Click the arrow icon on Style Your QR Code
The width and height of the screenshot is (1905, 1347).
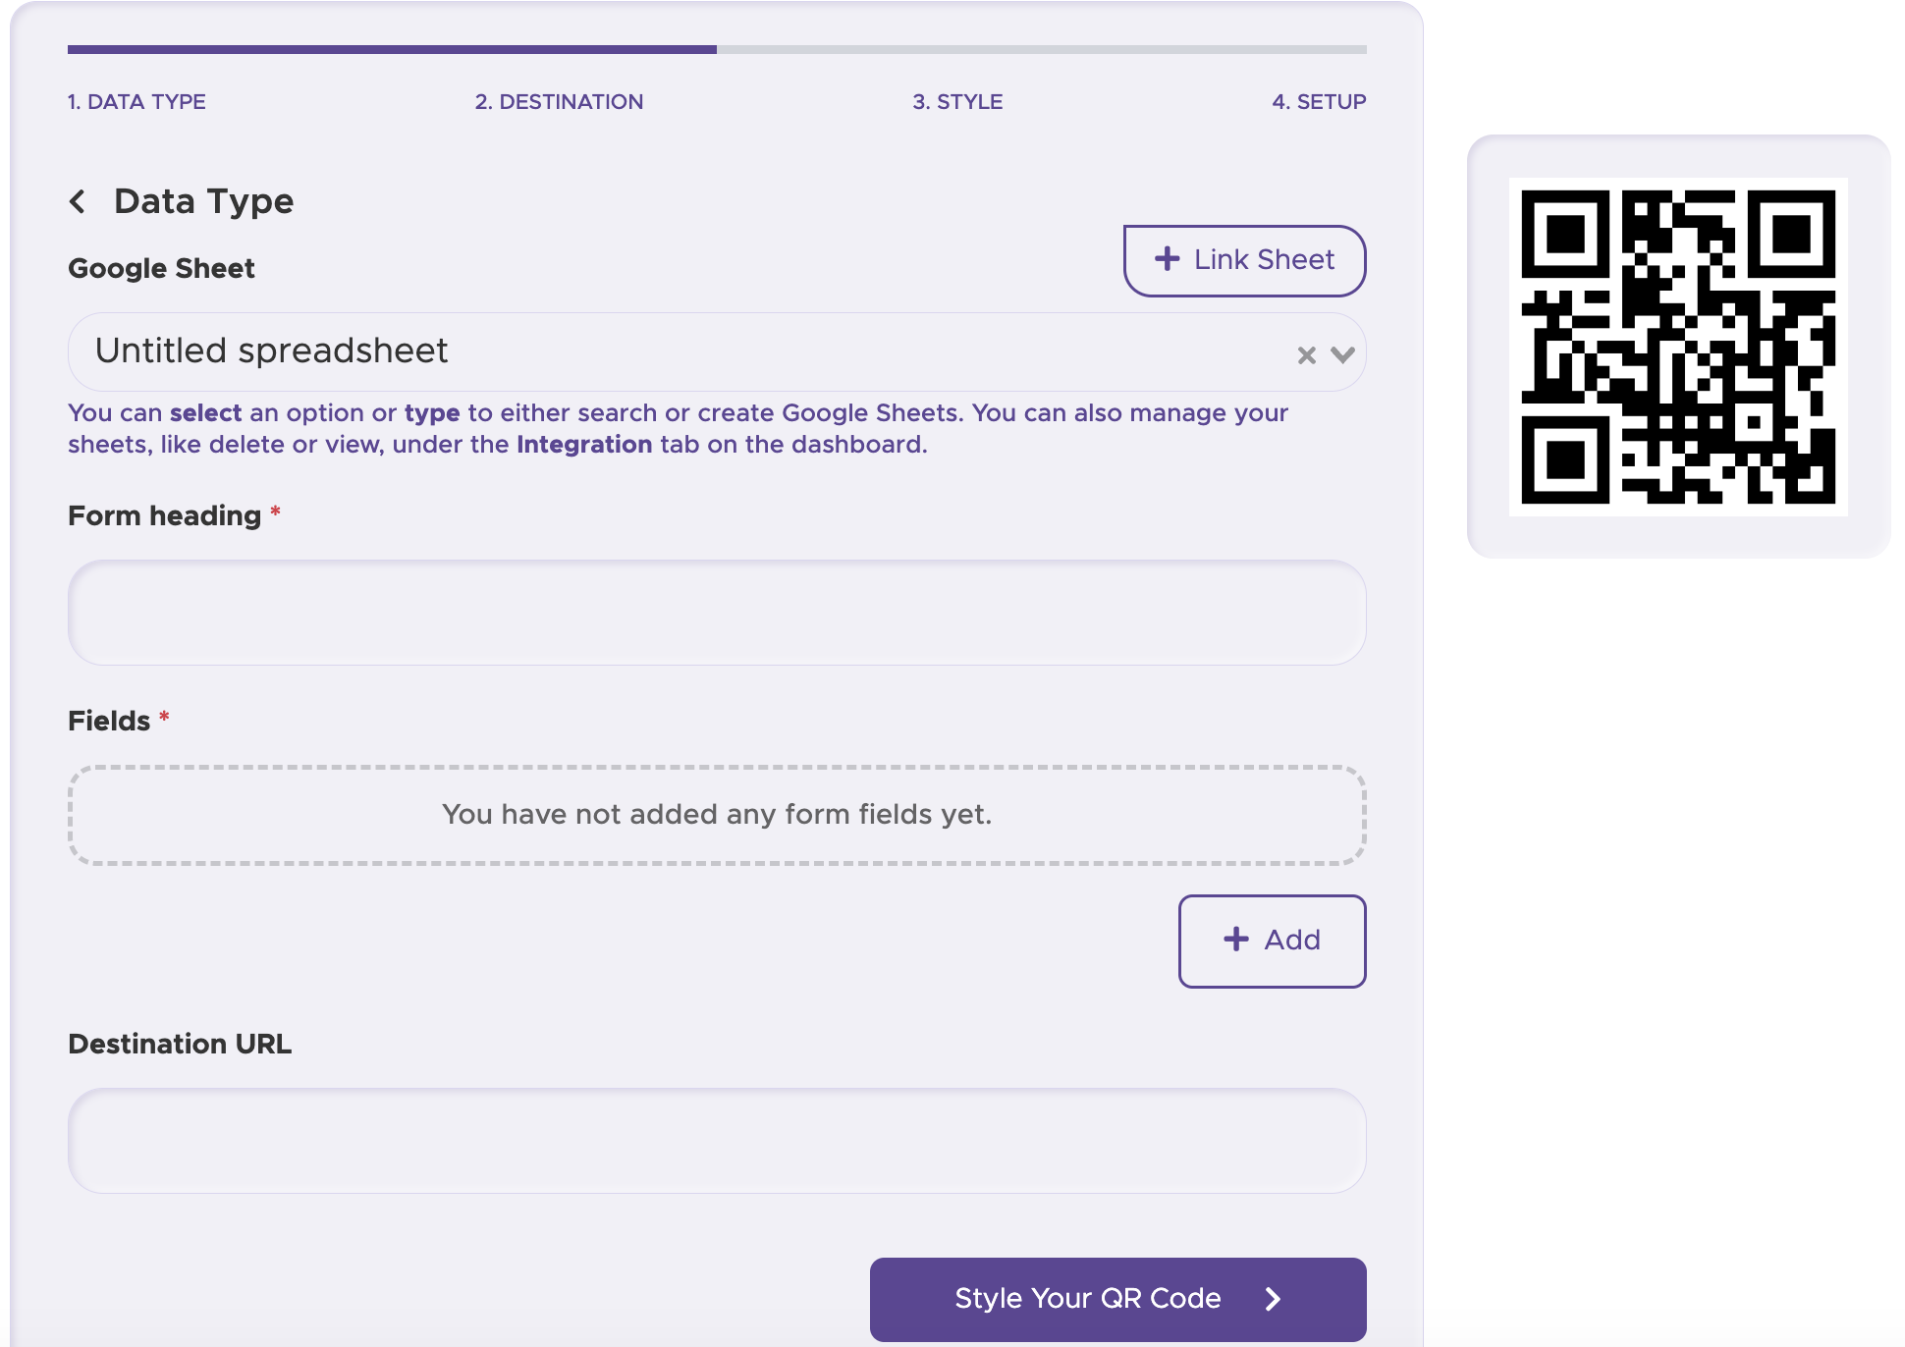coord(1273,1299)
